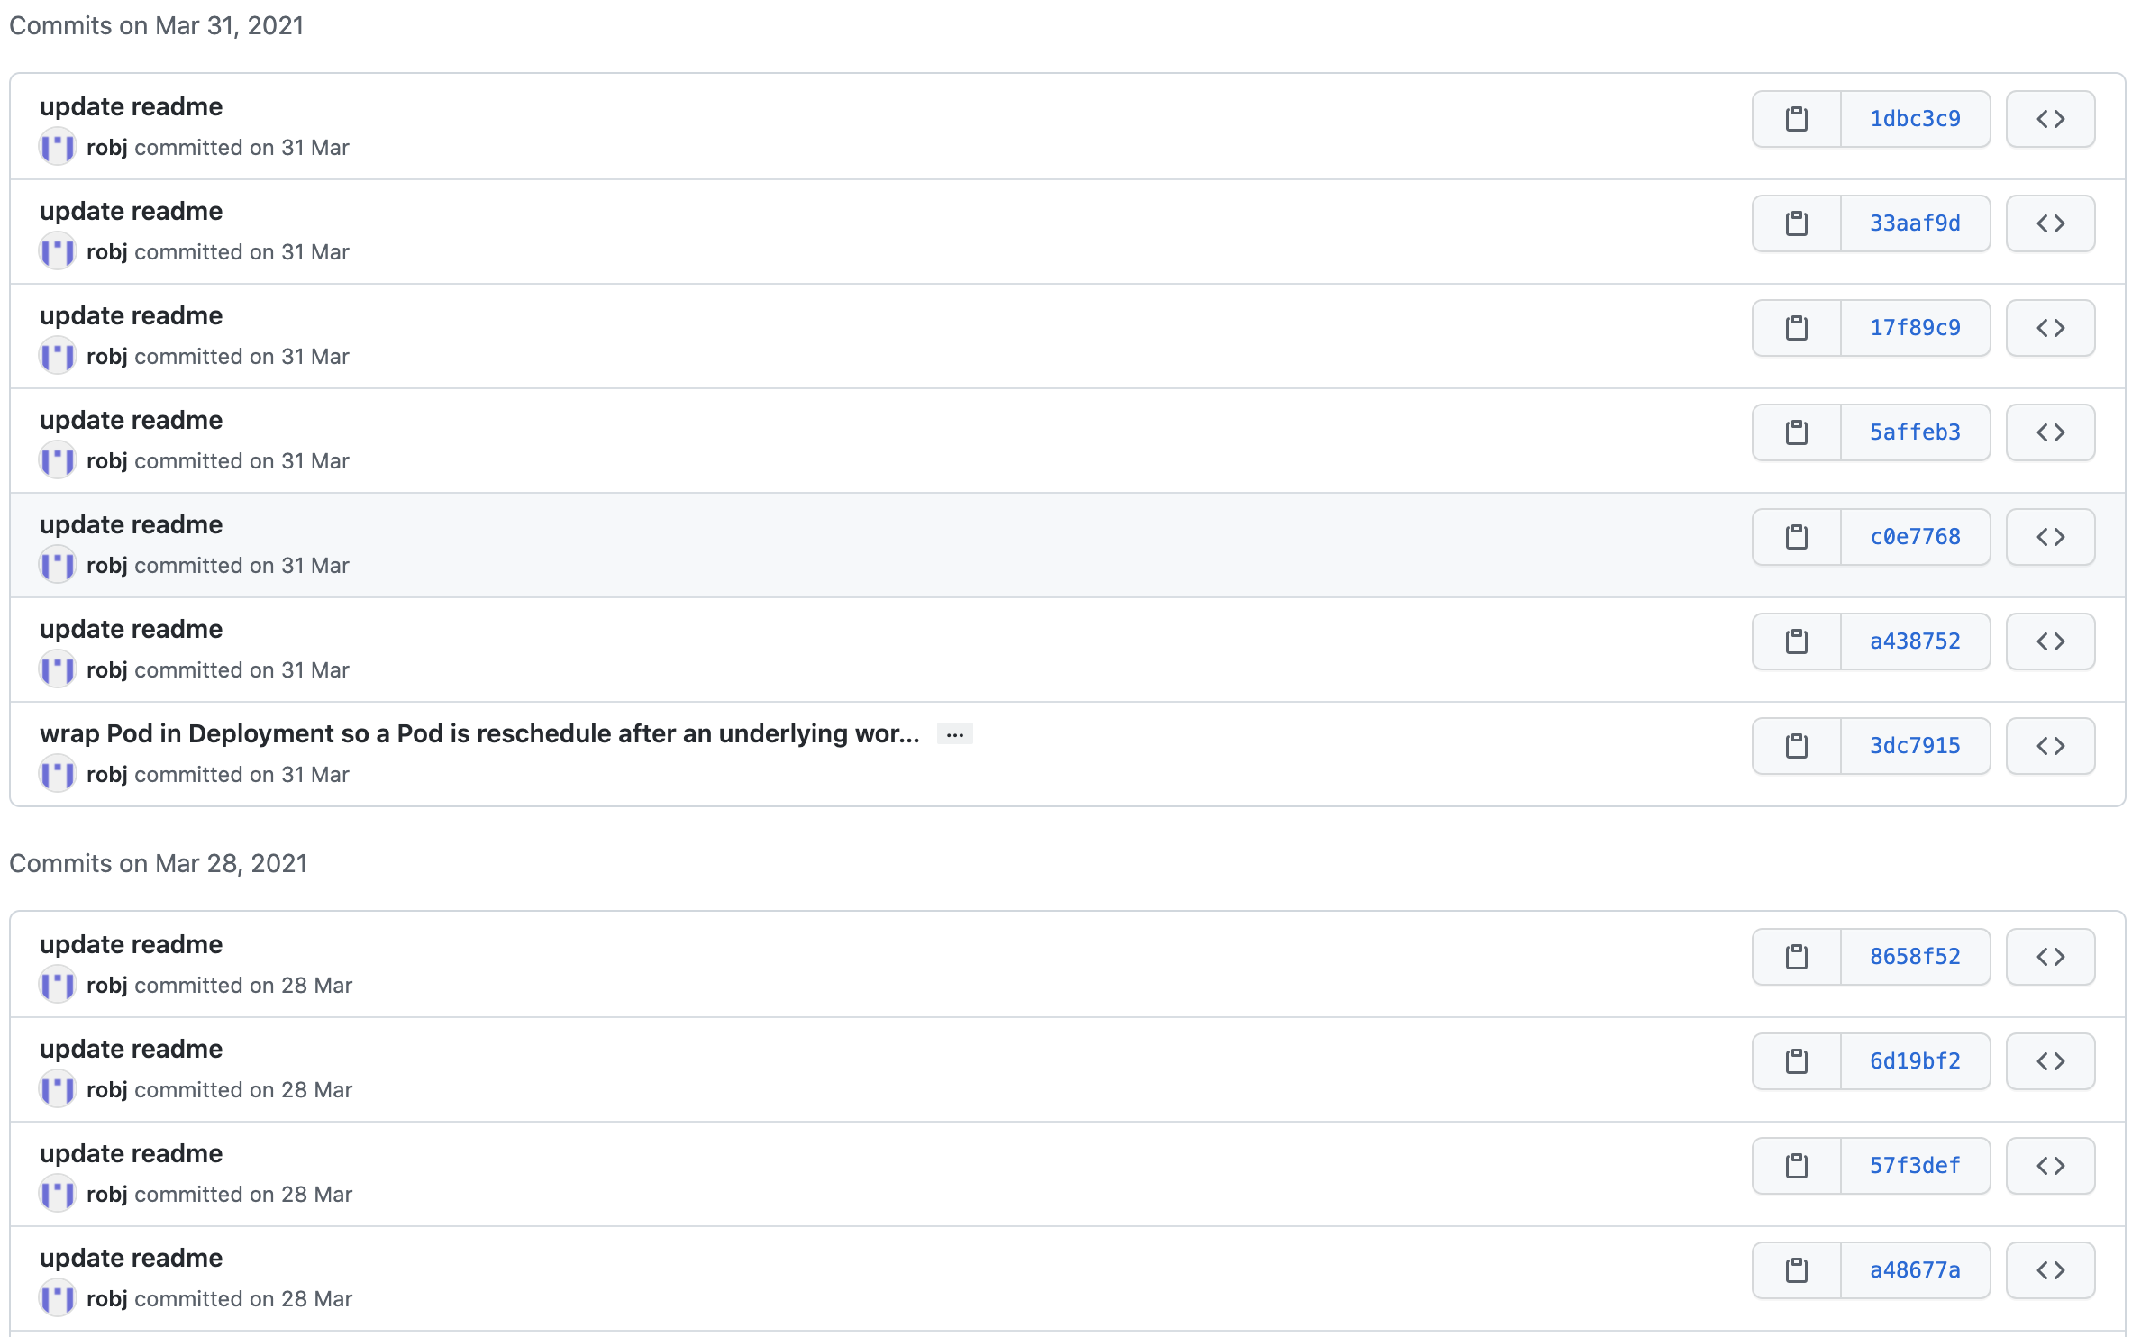Copy full SHA for commit c0e7768

(1796, 537)
